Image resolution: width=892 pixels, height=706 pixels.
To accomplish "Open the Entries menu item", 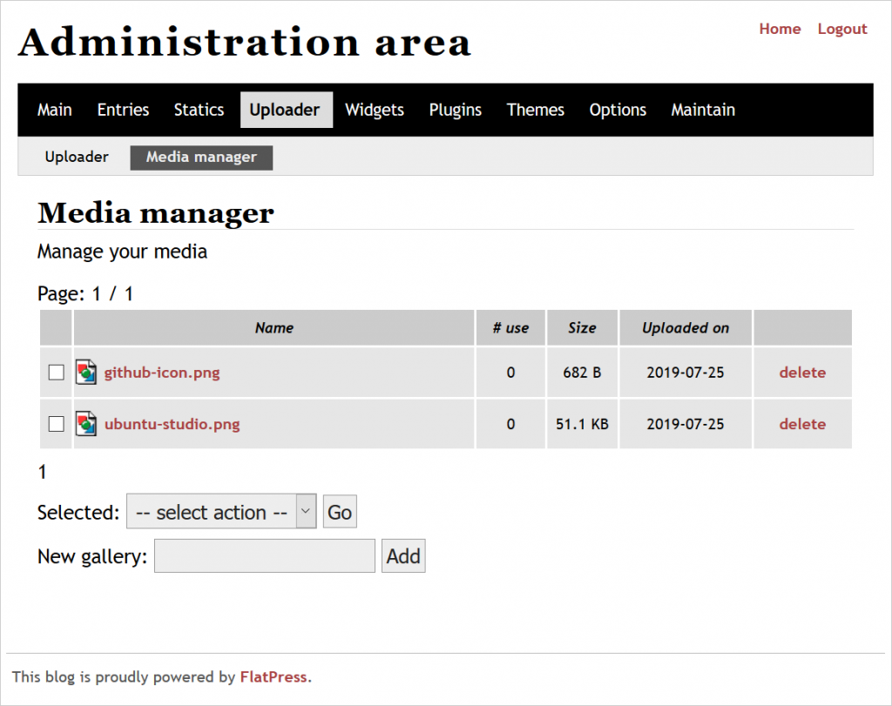I will [122, 110].
